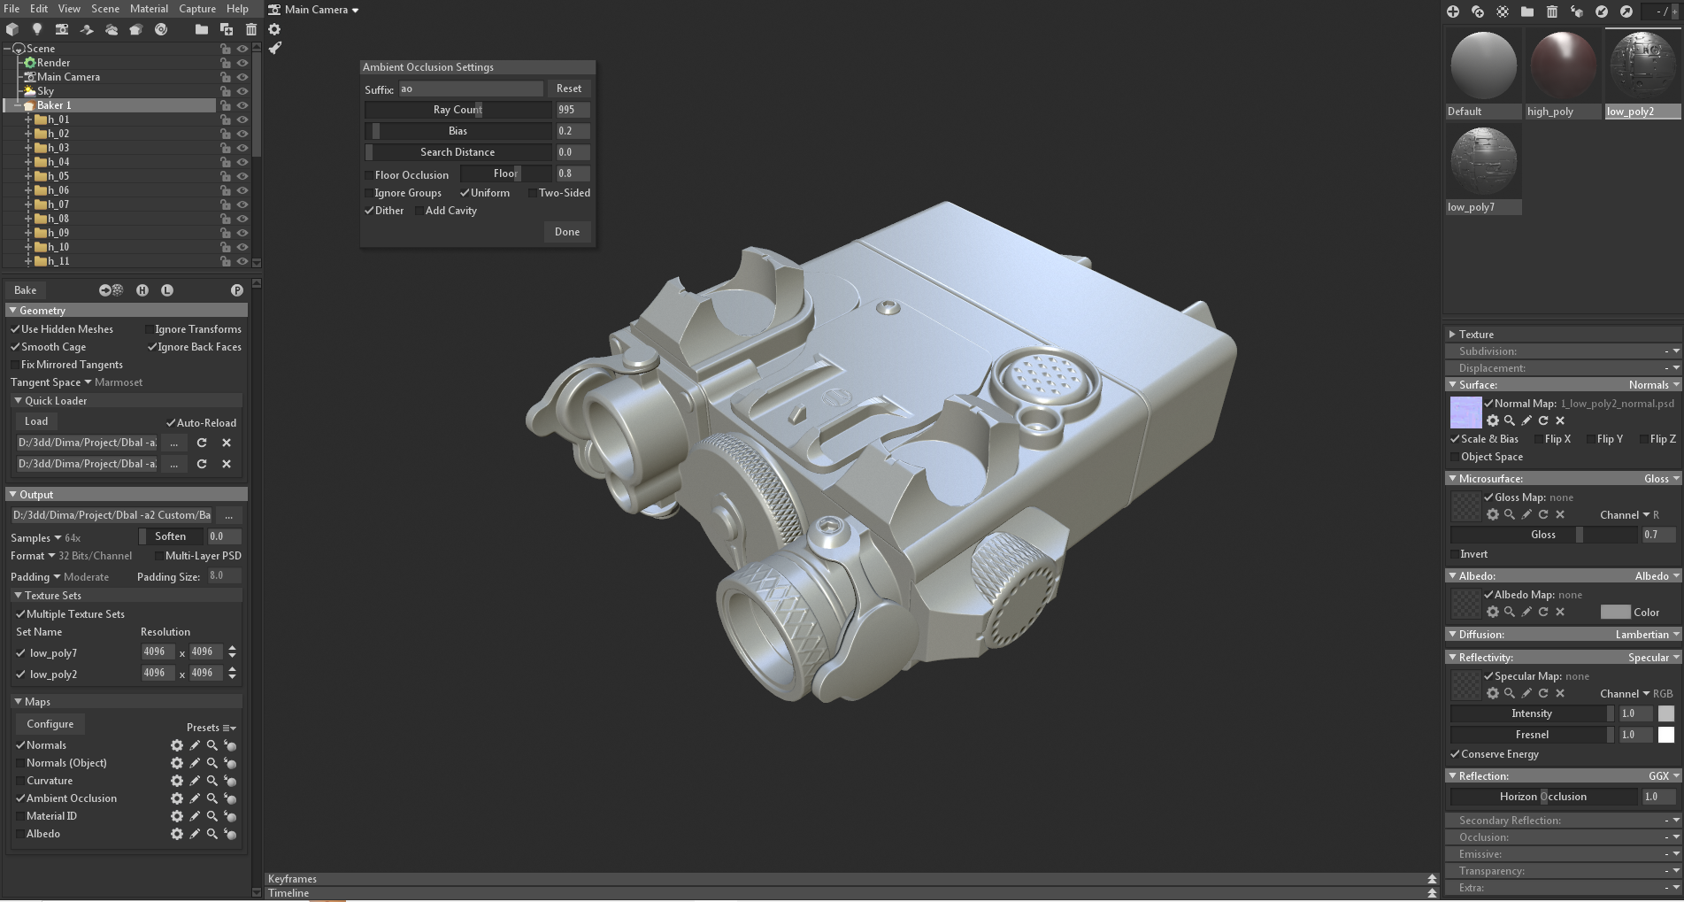This screenshot has width=1684, height=902.
Task: Open Main Camera viewport dropdown
Action: click(x=316, y=10)
